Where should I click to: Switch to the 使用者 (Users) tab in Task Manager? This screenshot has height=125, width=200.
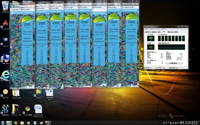(176, 32)
